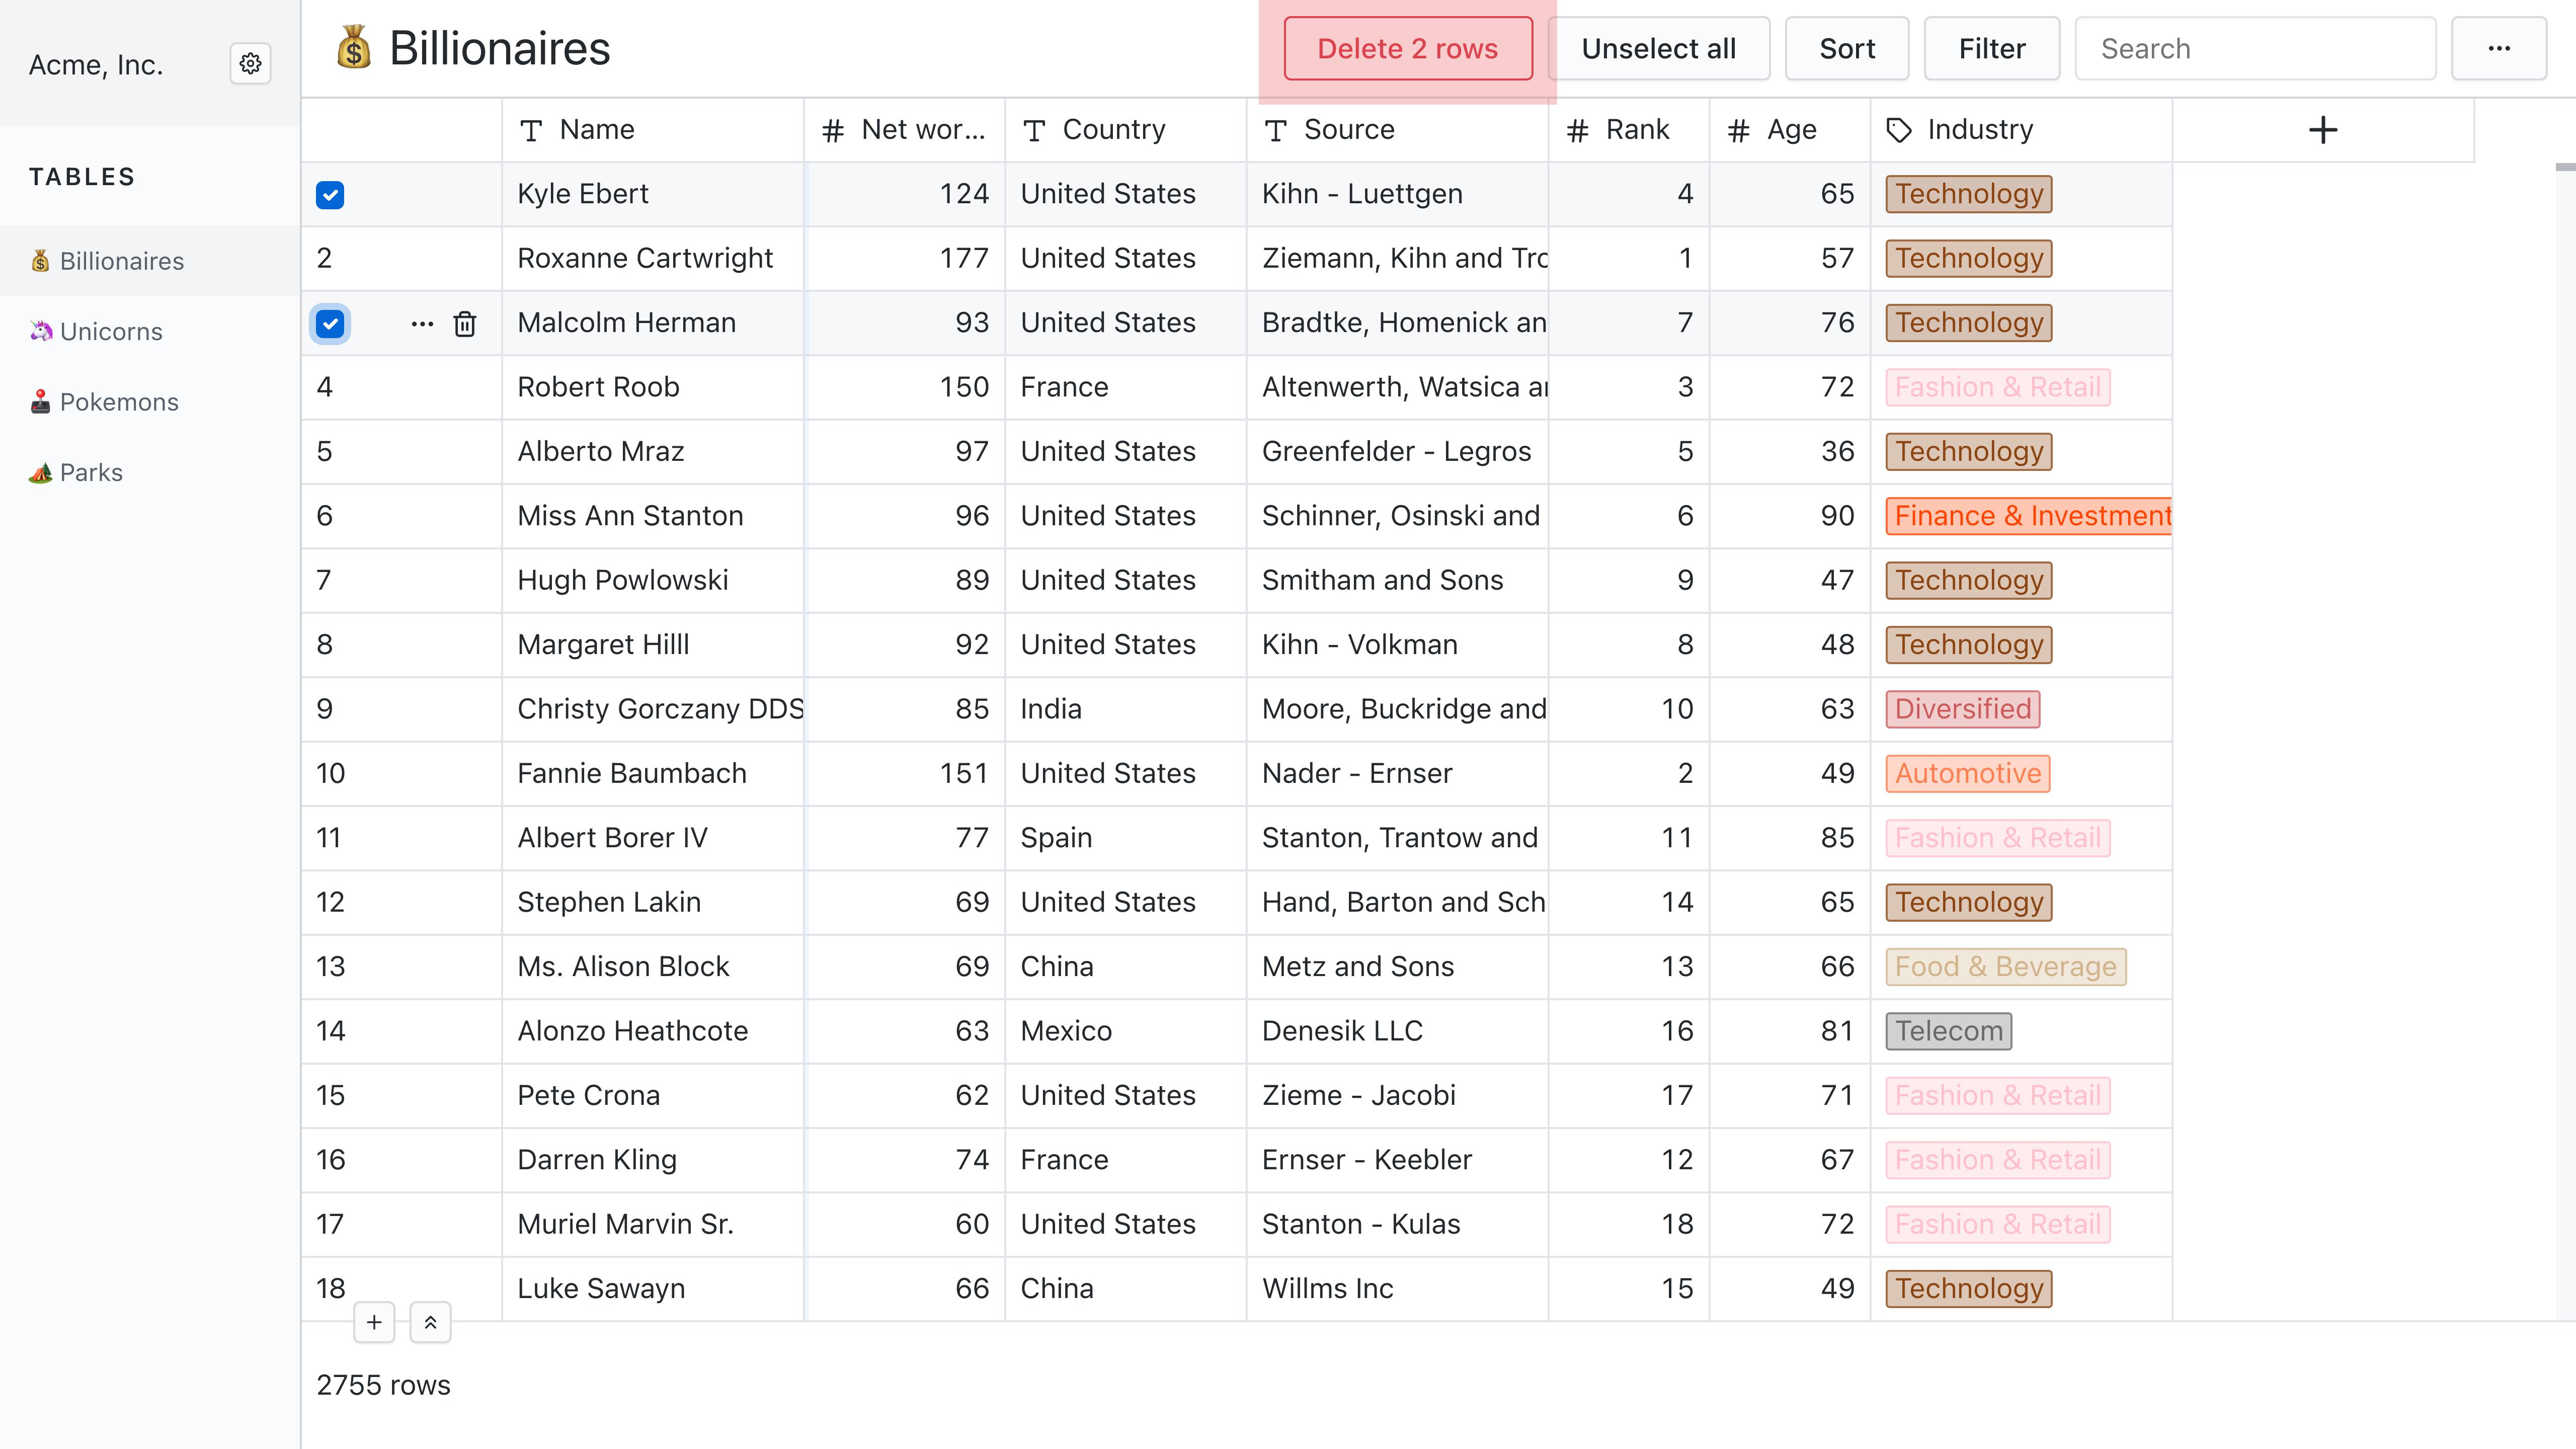This screenshot has height=1449, width=2576.
Task: Click add row plus button at bottom
Action: [374, 1322]
